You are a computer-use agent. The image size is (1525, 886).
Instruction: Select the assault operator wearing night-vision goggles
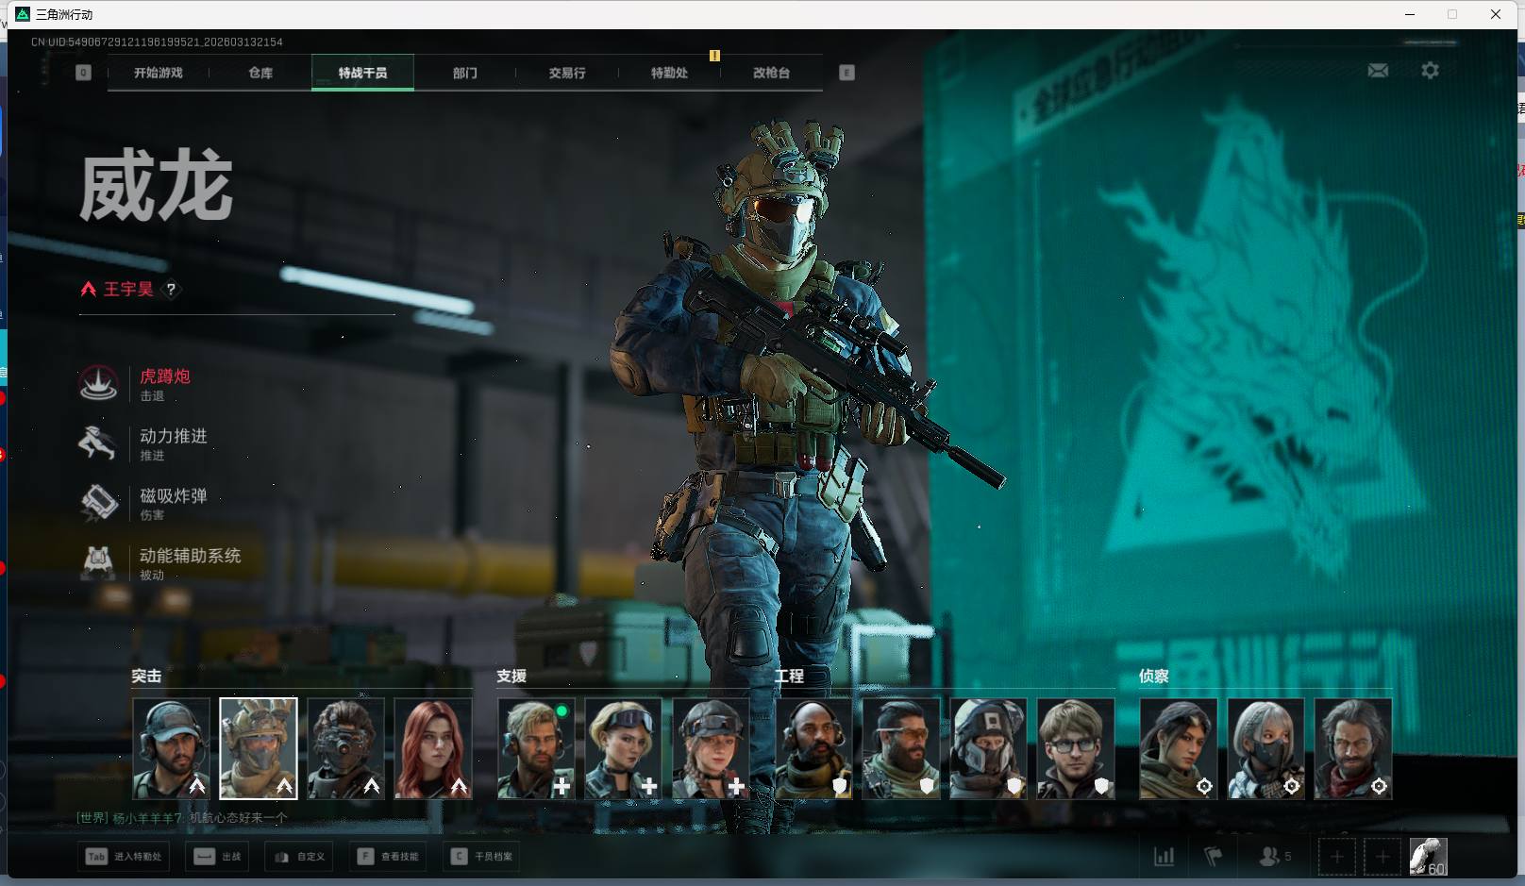point(345,748)
